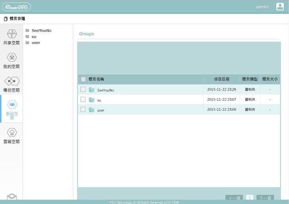Go to previous page with 上一頁
Image resolution: width=289 pixels, height=204 pixels.
pyautogui.click(x=234, y=198)
